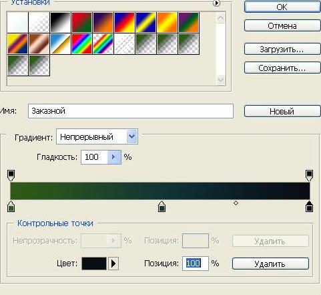Viewport: 321px width, 295px height.
Task: Pick the copper metallic gradient preset
Action: [x=39, y=43]
